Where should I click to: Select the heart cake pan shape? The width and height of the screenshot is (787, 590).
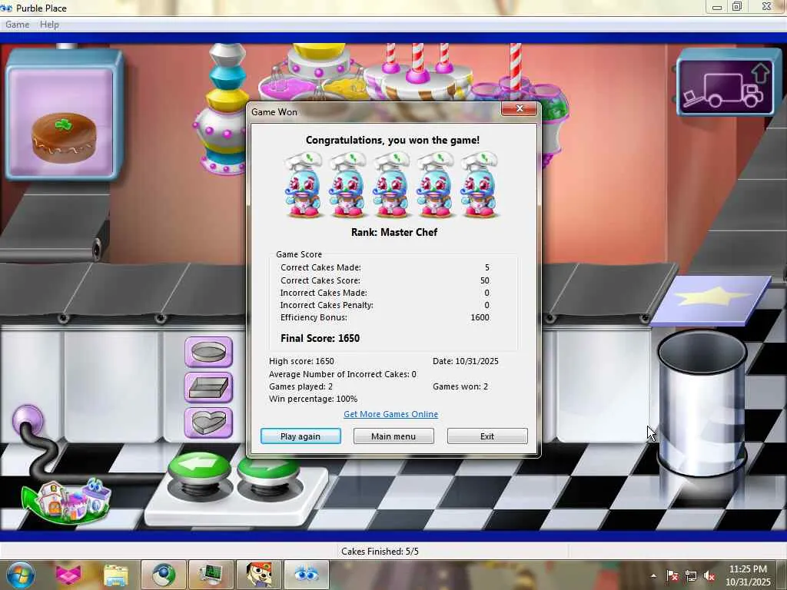click(x=209, y=423)
